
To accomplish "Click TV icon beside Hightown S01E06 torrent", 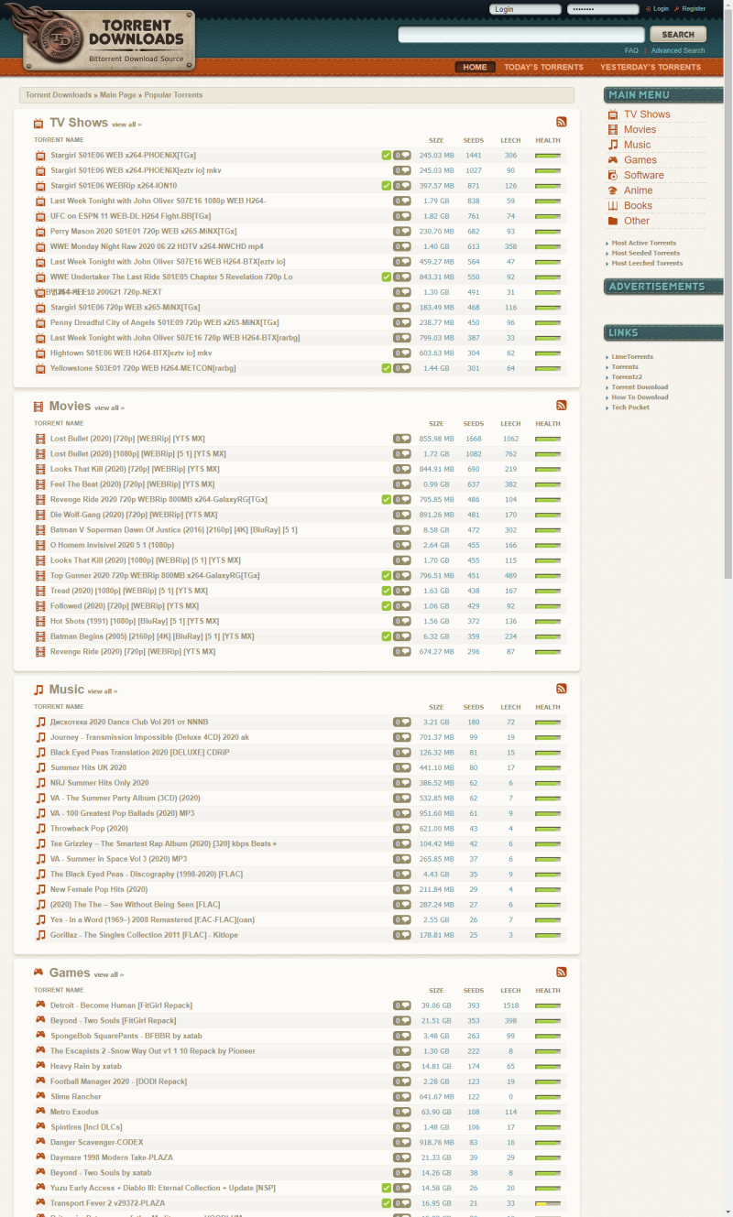I will click(40, 353).
